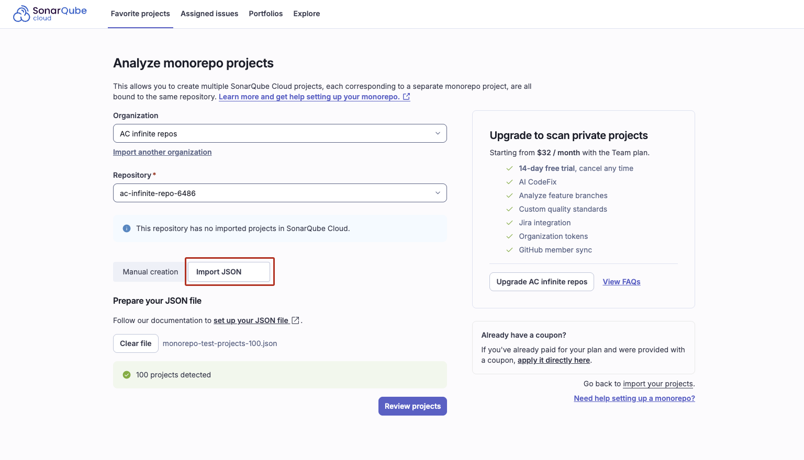Open the Portfolios tab
804x460 pixels.
[x=266, y=14]
